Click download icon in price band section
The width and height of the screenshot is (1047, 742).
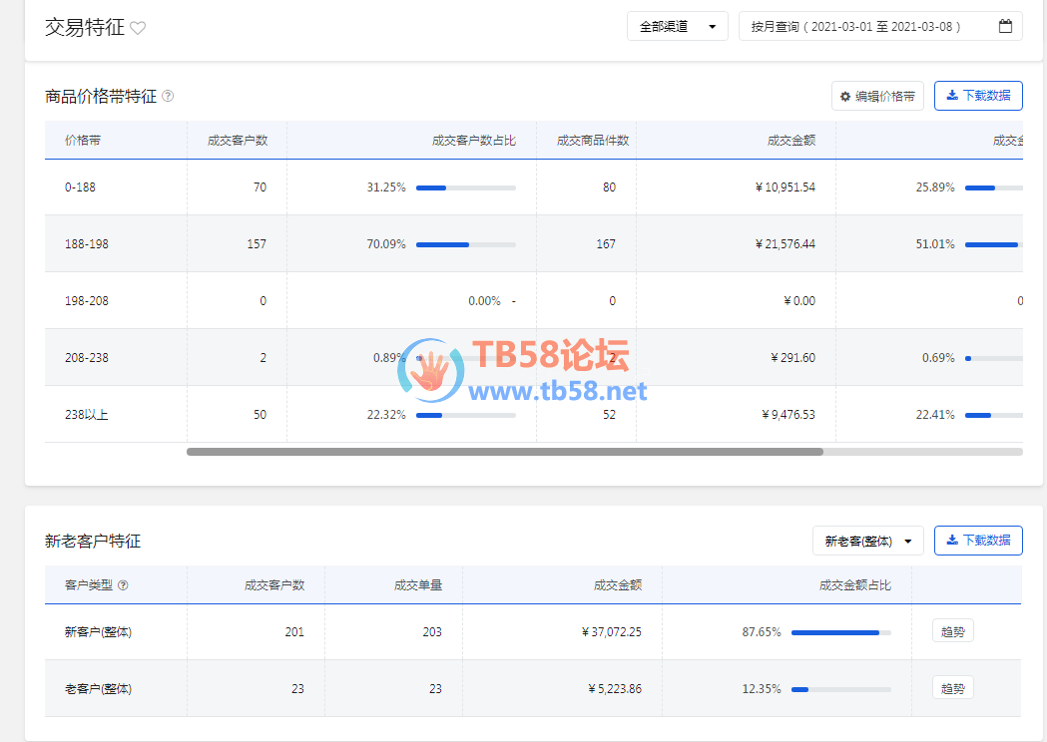click(x=952, y=96)
